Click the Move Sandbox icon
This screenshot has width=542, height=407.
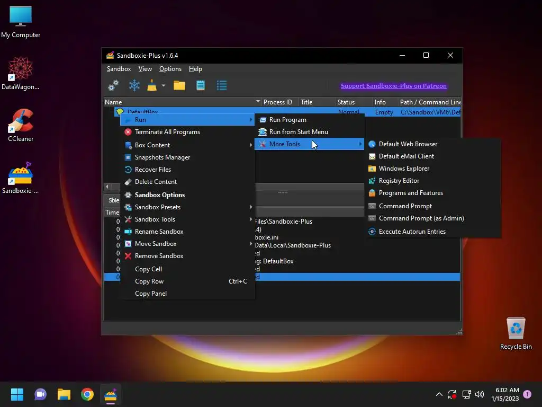pyautogui.click(x=128, y=244)
